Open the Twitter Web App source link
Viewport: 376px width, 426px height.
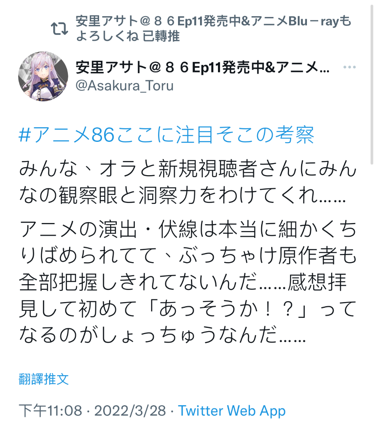point(232,411)
